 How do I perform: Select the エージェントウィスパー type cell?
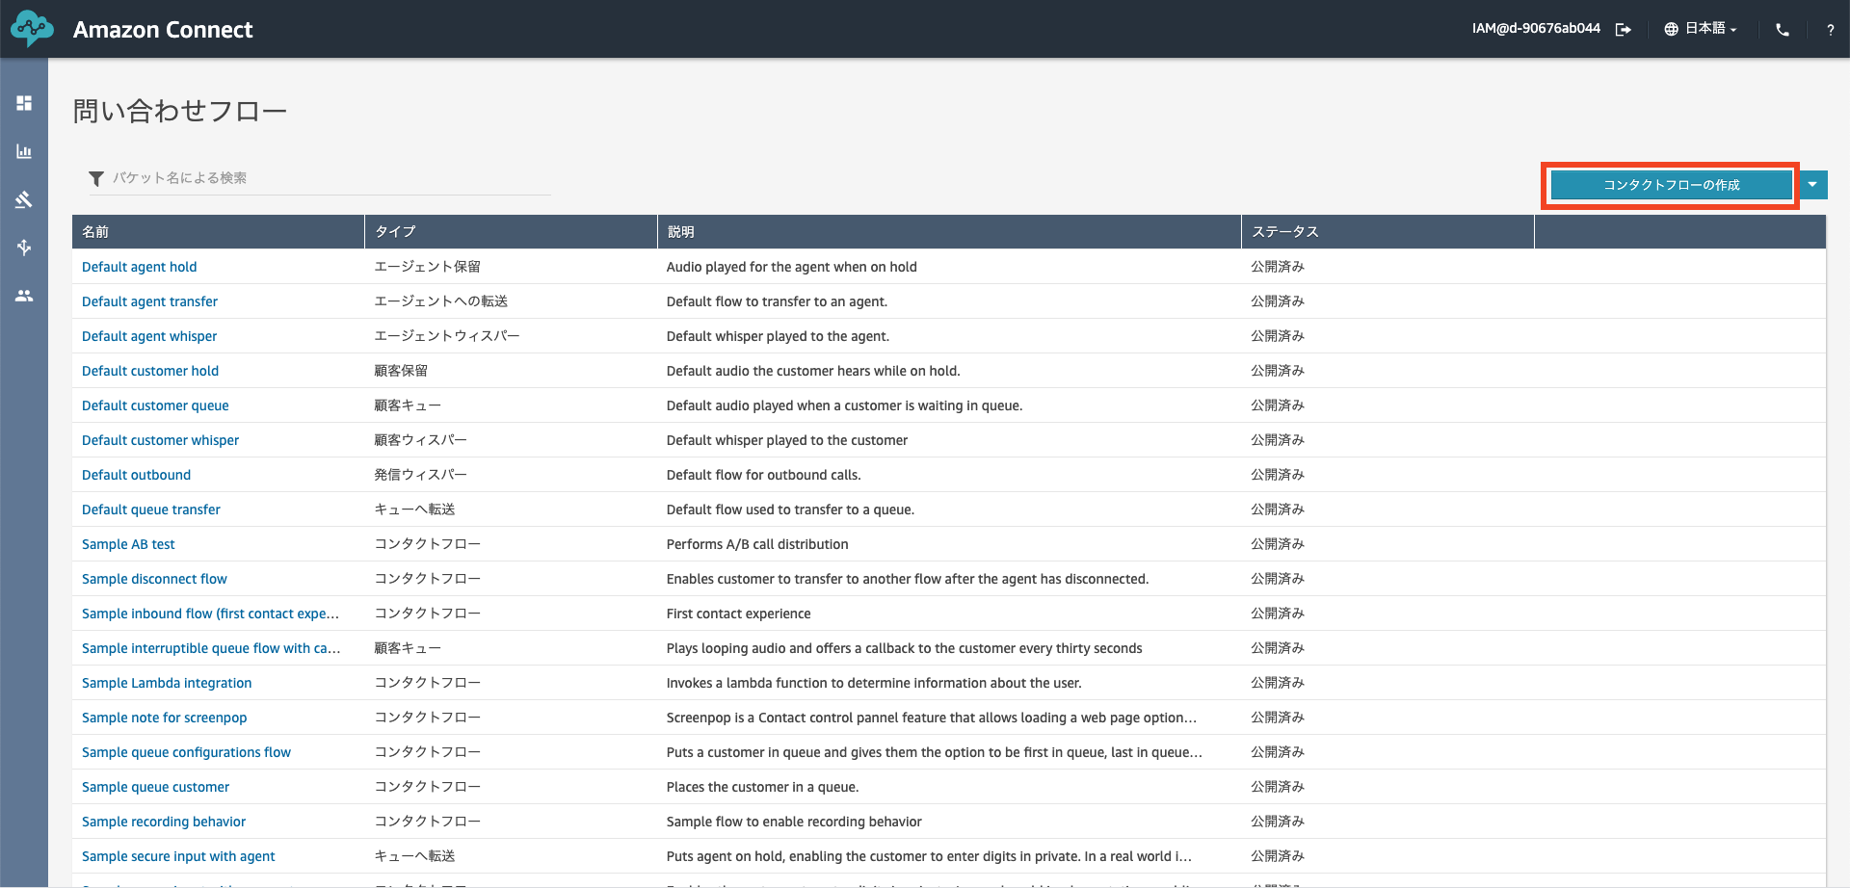(446, 336)
